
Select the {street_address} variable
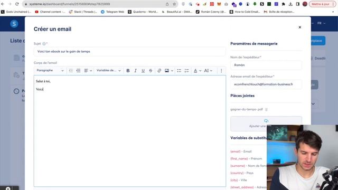(242, 187)
